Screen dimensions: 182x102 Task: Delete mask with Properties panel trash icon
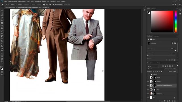click(x=175, y=60)
